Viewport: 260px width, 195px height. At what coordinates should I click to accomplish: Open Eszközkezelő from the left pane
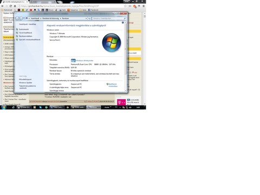coord(24,29)
